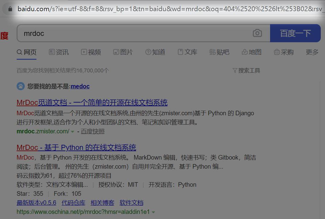Open 相关博客 link

(102, 203)
